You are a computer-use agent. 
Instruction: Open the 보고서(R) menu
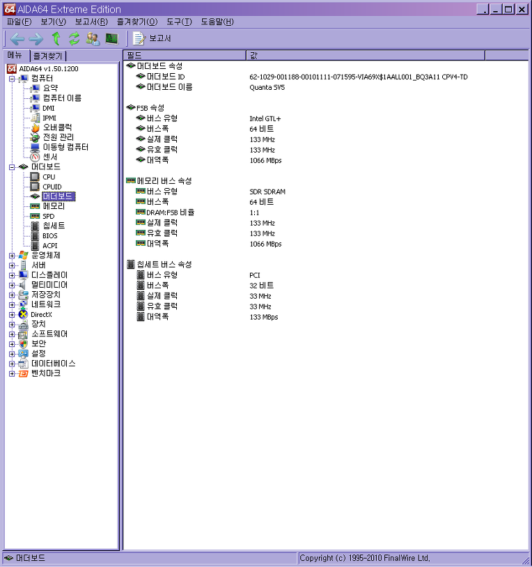pyautogui.click(x=91, y=22)
